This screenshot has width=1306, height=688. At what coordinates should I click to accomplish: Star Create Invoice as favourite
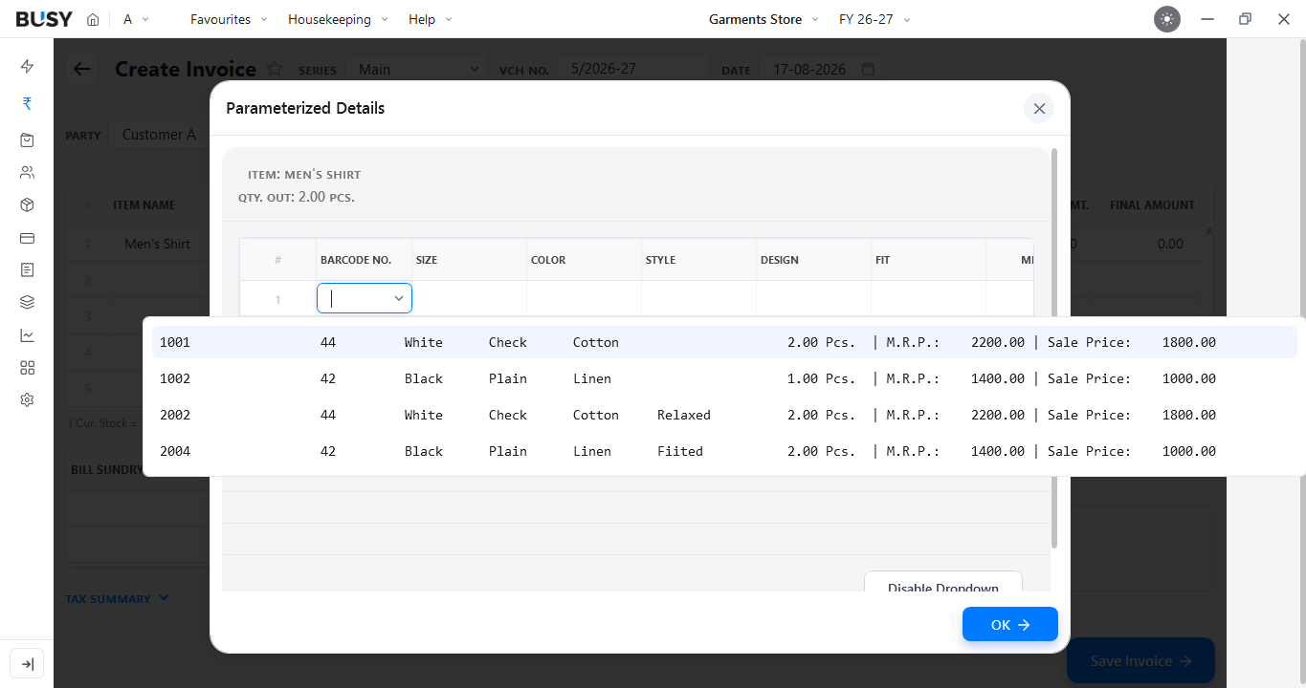[275, 69]
